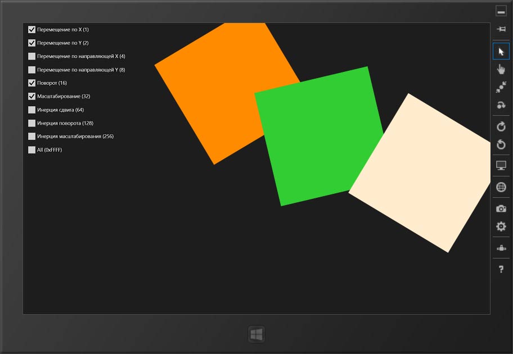This screenshot has height=354, width=513.
Task: Open simulator help question mark
Action: (501, 269)
